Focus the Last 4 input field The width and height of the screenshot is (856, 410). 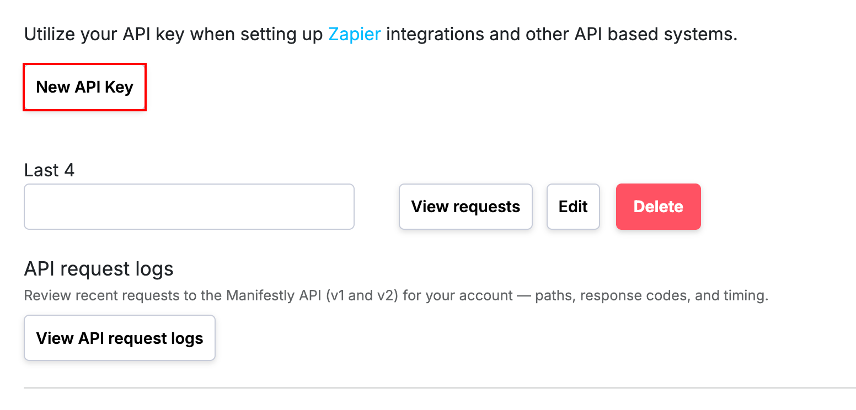coord(189,207)
